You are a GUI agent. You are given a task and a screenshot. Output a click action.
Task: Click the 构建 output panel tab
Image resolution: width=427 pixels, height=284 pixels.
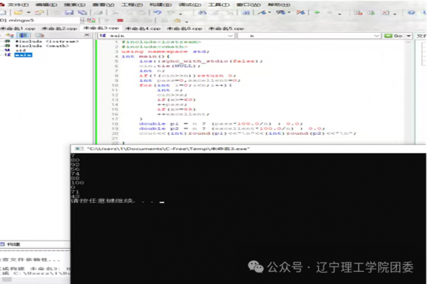tap(11, 244)
